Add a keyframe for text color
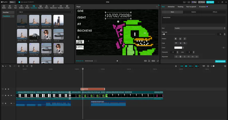The height and width of the screenshot is (120, 228). (224, 48)
